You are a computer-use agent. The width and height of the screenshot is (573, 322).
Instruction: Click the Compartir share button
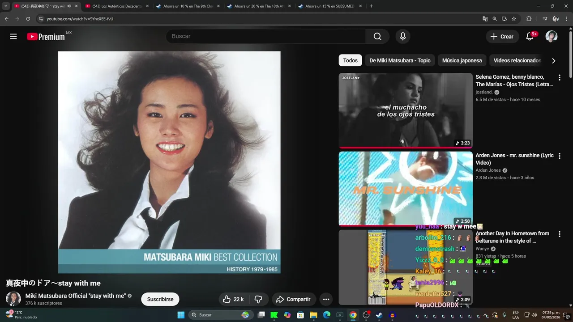coord(293,299)
